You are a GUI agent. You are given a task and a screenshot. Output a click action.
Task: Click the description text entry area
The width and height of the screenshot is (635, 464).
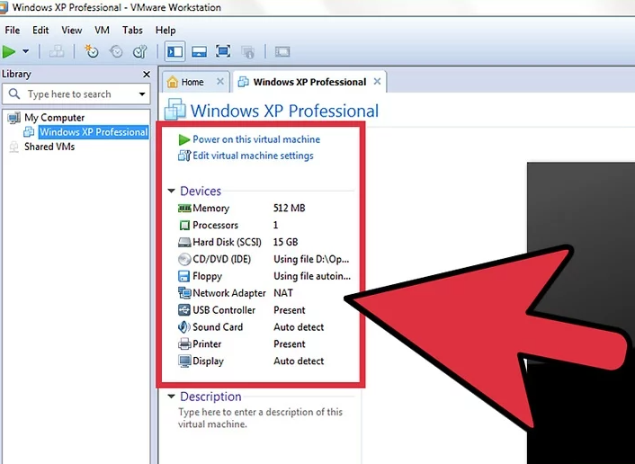(x=261, y=418)
